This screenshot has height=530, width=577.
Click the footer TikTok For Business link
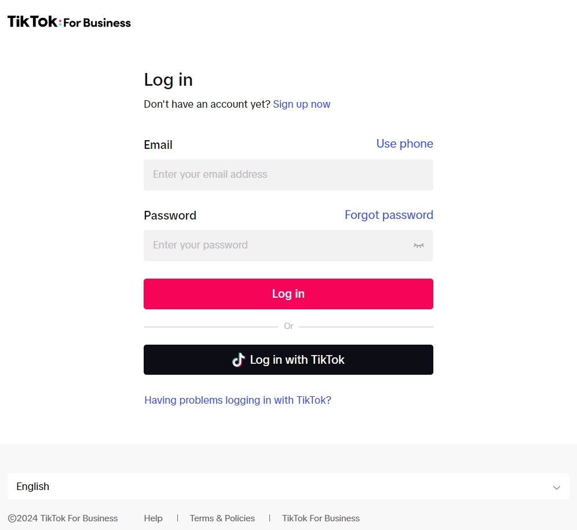[x=321, y=518]
